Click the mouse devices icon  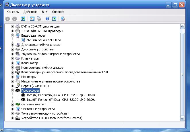(18, 81)
